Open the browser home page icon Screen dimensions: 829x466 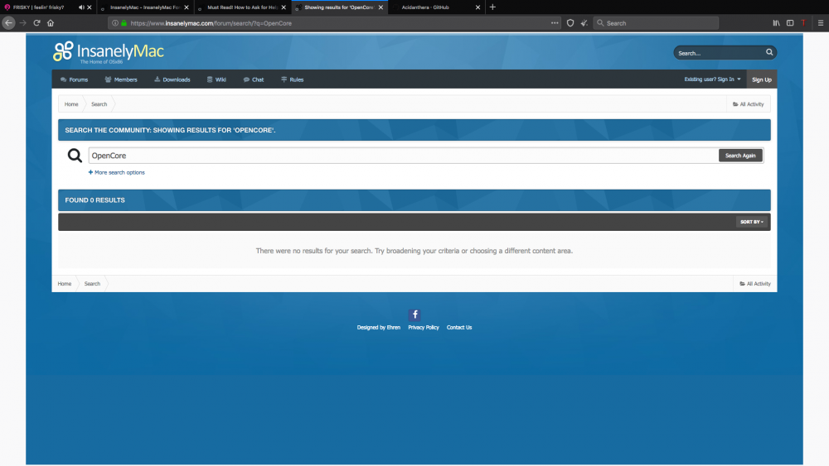[51, 22]
